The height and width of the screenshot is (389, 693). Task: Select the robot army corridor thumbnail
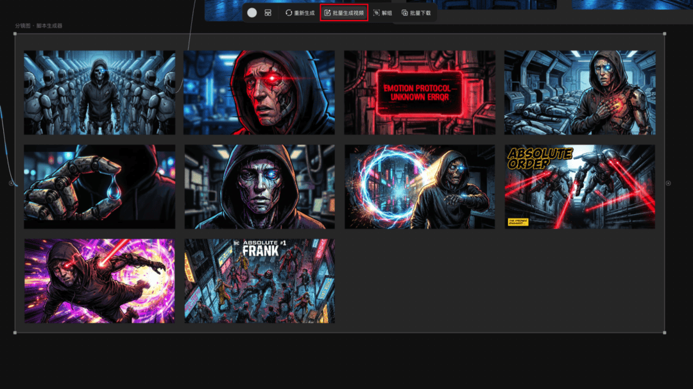99,92
